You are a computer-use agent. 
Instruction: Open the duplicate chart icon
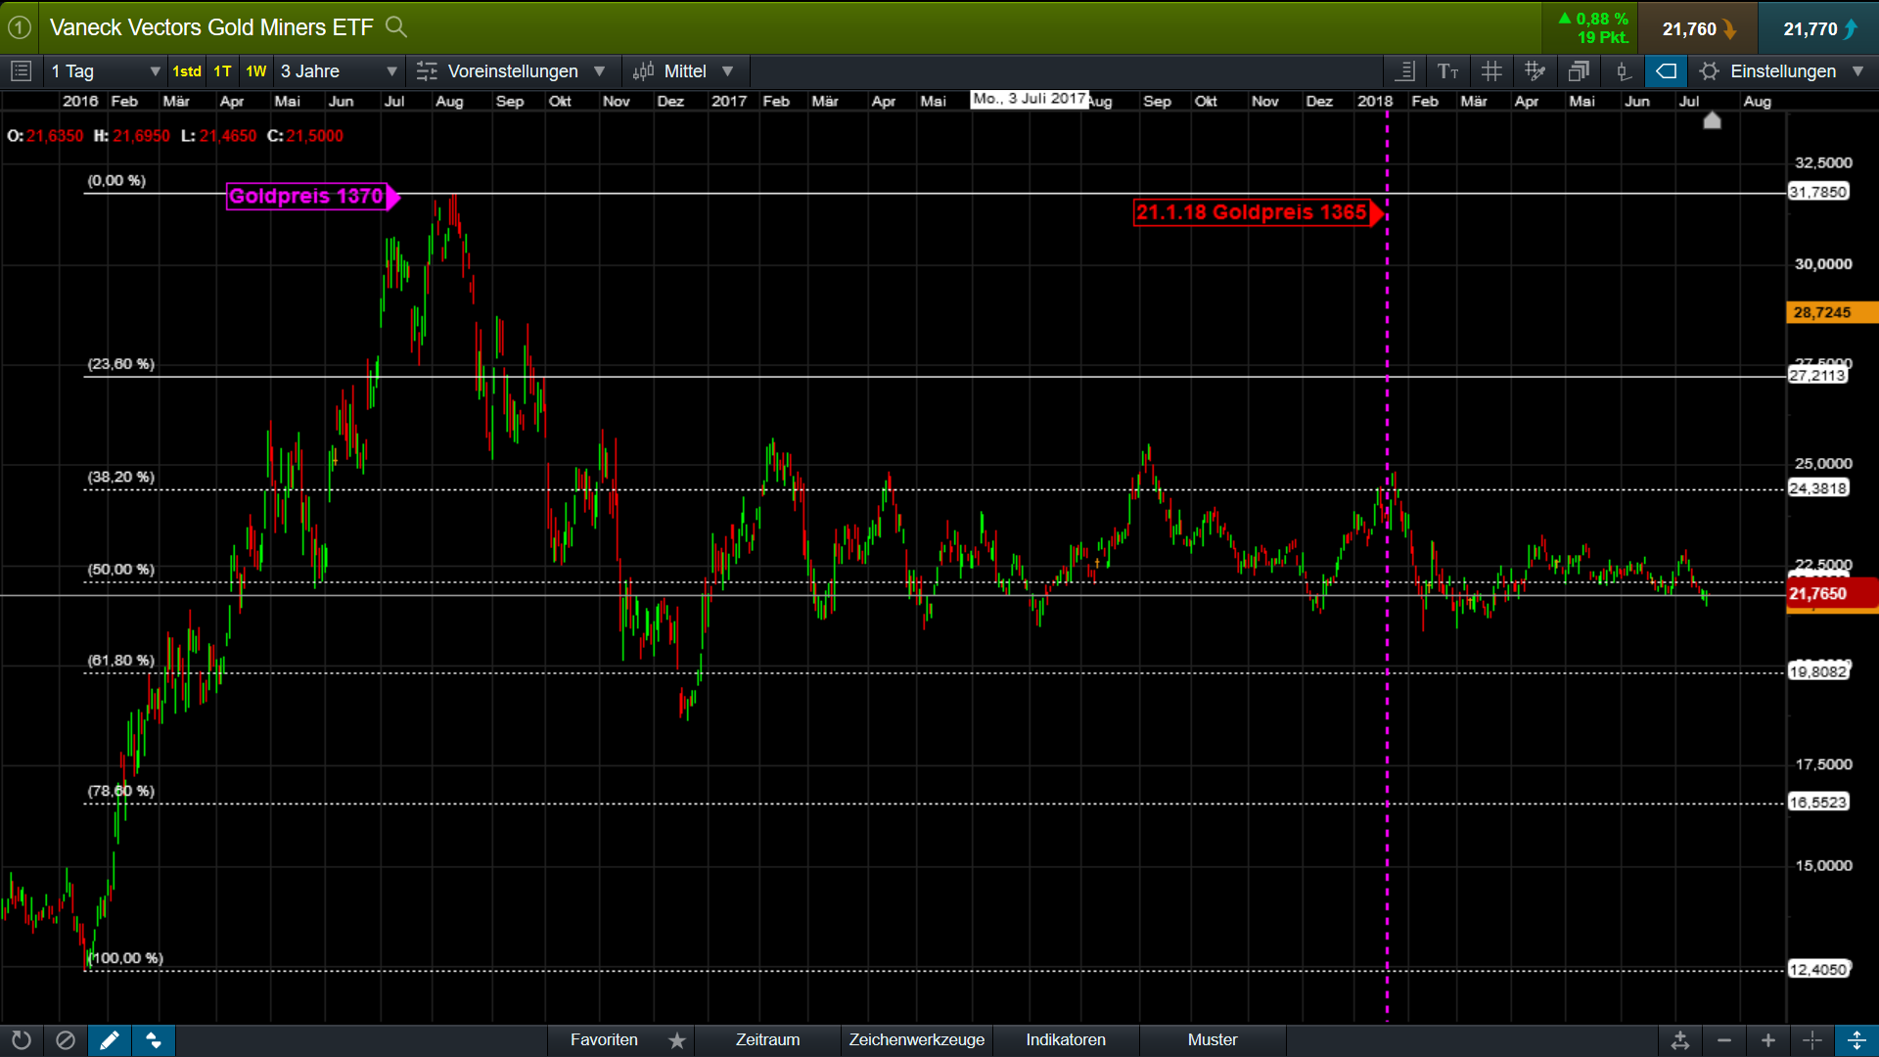tap(1579, 70)
